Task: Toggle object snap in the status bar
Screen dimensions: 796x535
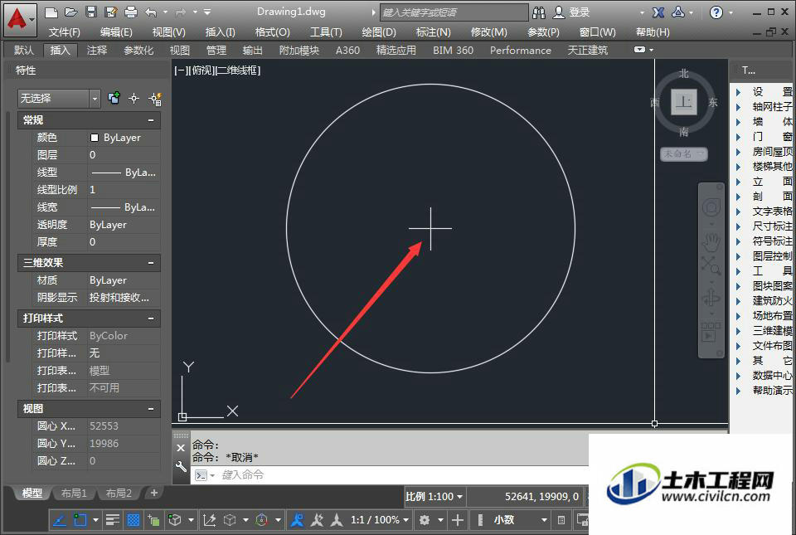Action: [x=80, y=520]
